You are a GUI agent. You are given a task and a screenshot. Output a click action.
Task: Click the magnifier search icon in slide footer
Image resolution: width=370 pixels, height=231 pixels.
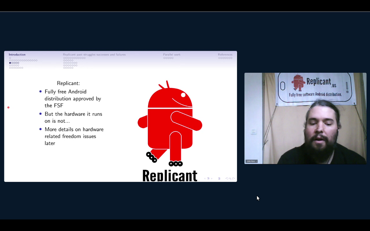coord(230,178)
